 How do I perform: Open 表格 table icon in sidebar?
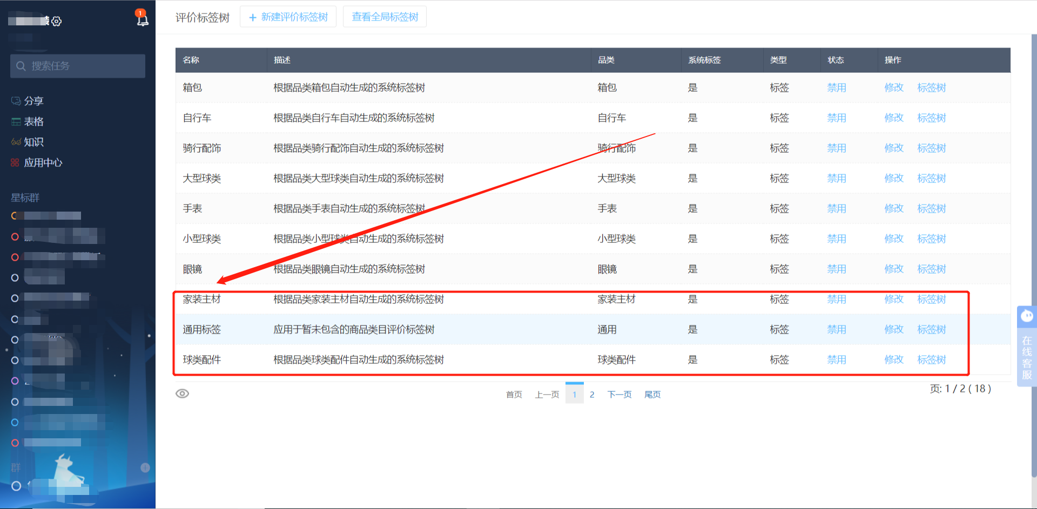[16, 121]
